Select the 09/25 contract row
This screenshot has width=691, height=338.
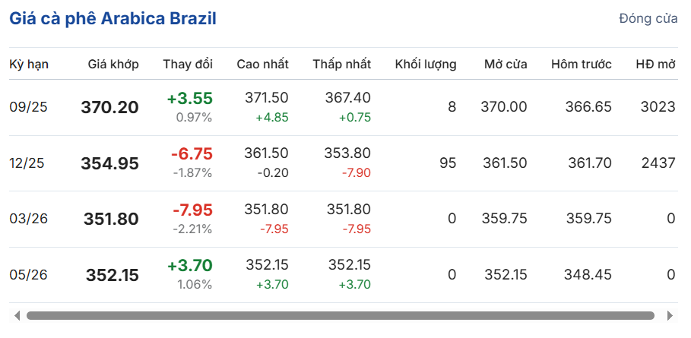coord(344,107)
